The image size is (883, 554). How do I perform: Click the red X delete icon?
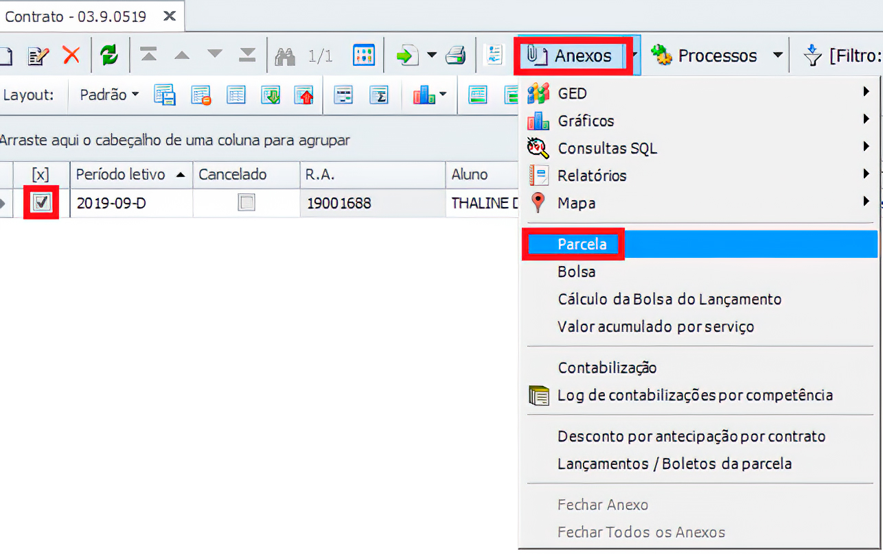[71, 56]
